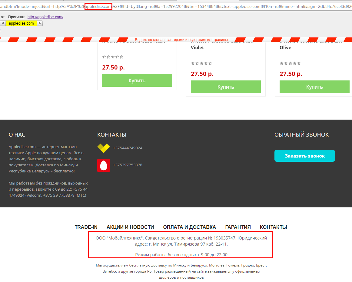Click the next match arrow beside appledise.com
The width and height of the screenshot is (352, 282).
pos(40,23)
